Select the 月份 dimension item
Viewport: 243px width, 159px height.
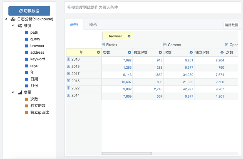34,86
